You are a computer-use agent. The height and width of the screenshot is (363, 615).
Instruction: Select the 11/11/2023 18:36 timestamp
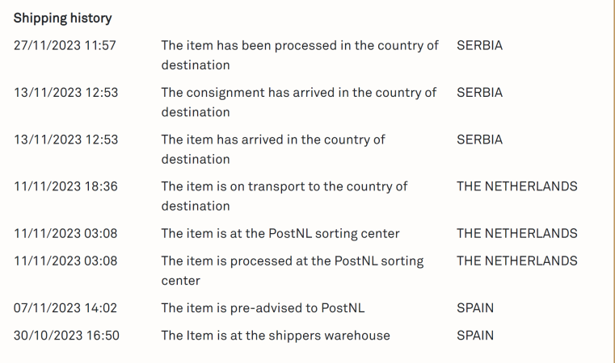tap(65, 186)
